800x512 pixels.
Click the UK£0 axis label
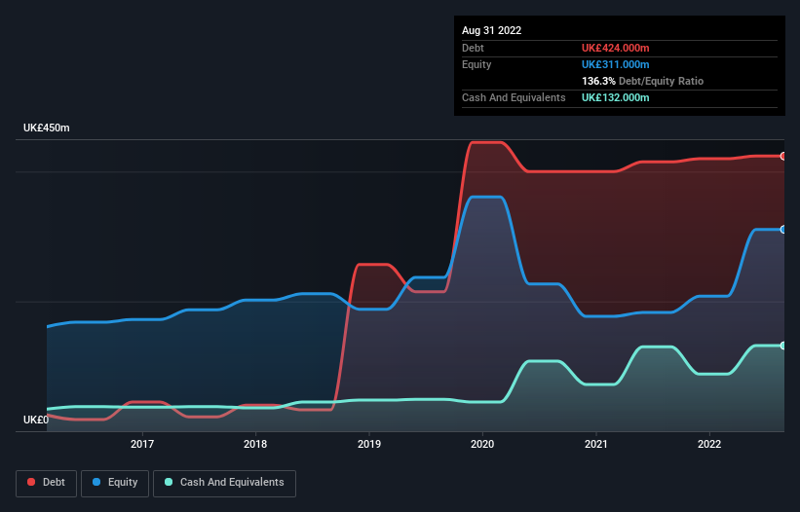pos(36,420)
